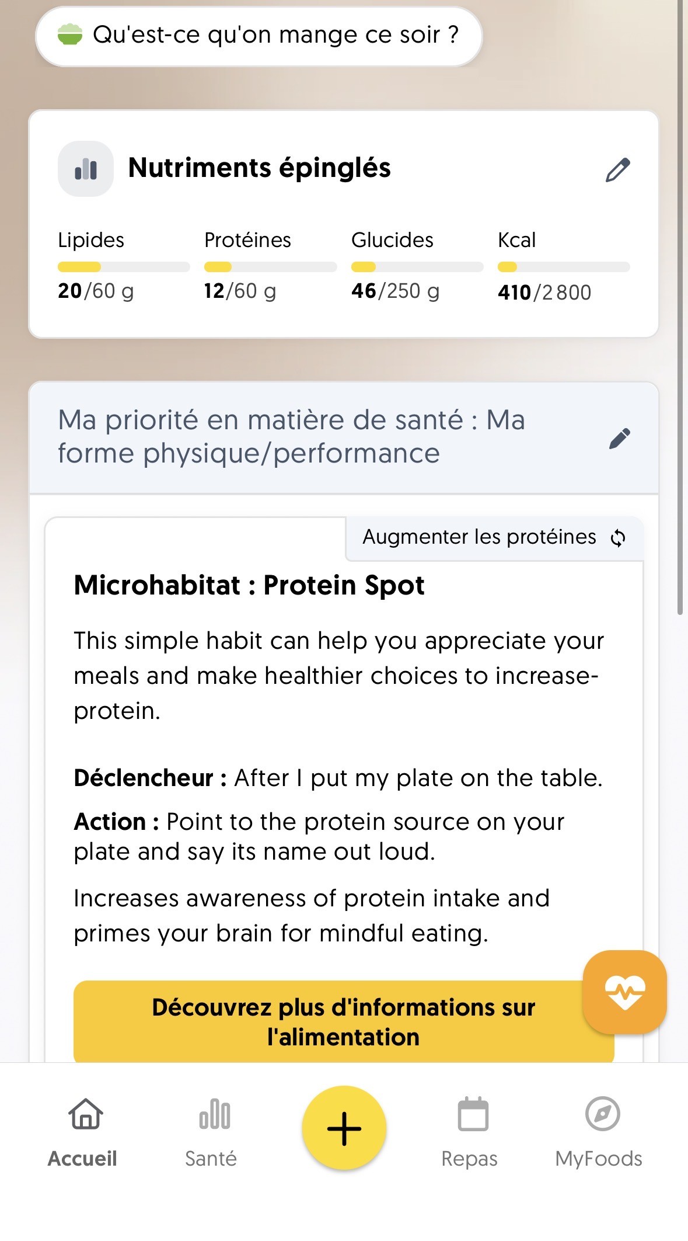The height and width of the screenshot is (1241, 688).
Task: Select the Augmenter les protéines tag
Action: [480, 537]
